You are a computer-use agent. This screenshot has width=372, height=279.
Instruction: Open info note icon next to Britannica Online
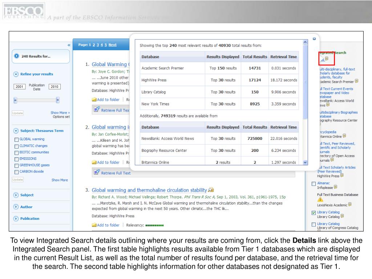pos(344,136)
